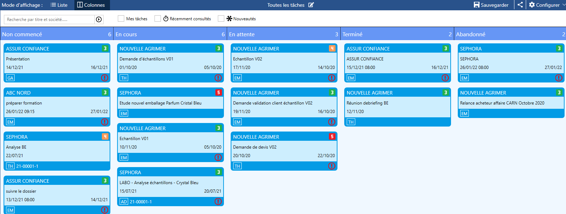Click TH badge on Analyse BE card
This screenshot has height=214, width=566.
click(x=10, y=166)
